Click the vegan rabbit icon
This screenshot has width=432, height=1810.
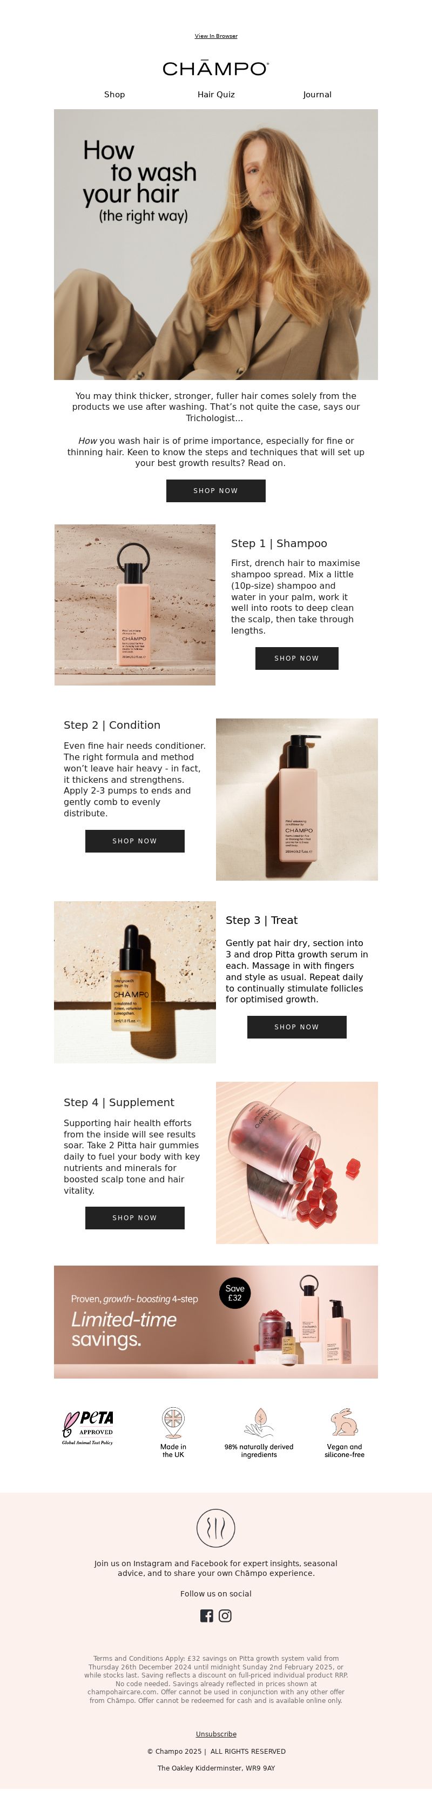click(345, 1422)
